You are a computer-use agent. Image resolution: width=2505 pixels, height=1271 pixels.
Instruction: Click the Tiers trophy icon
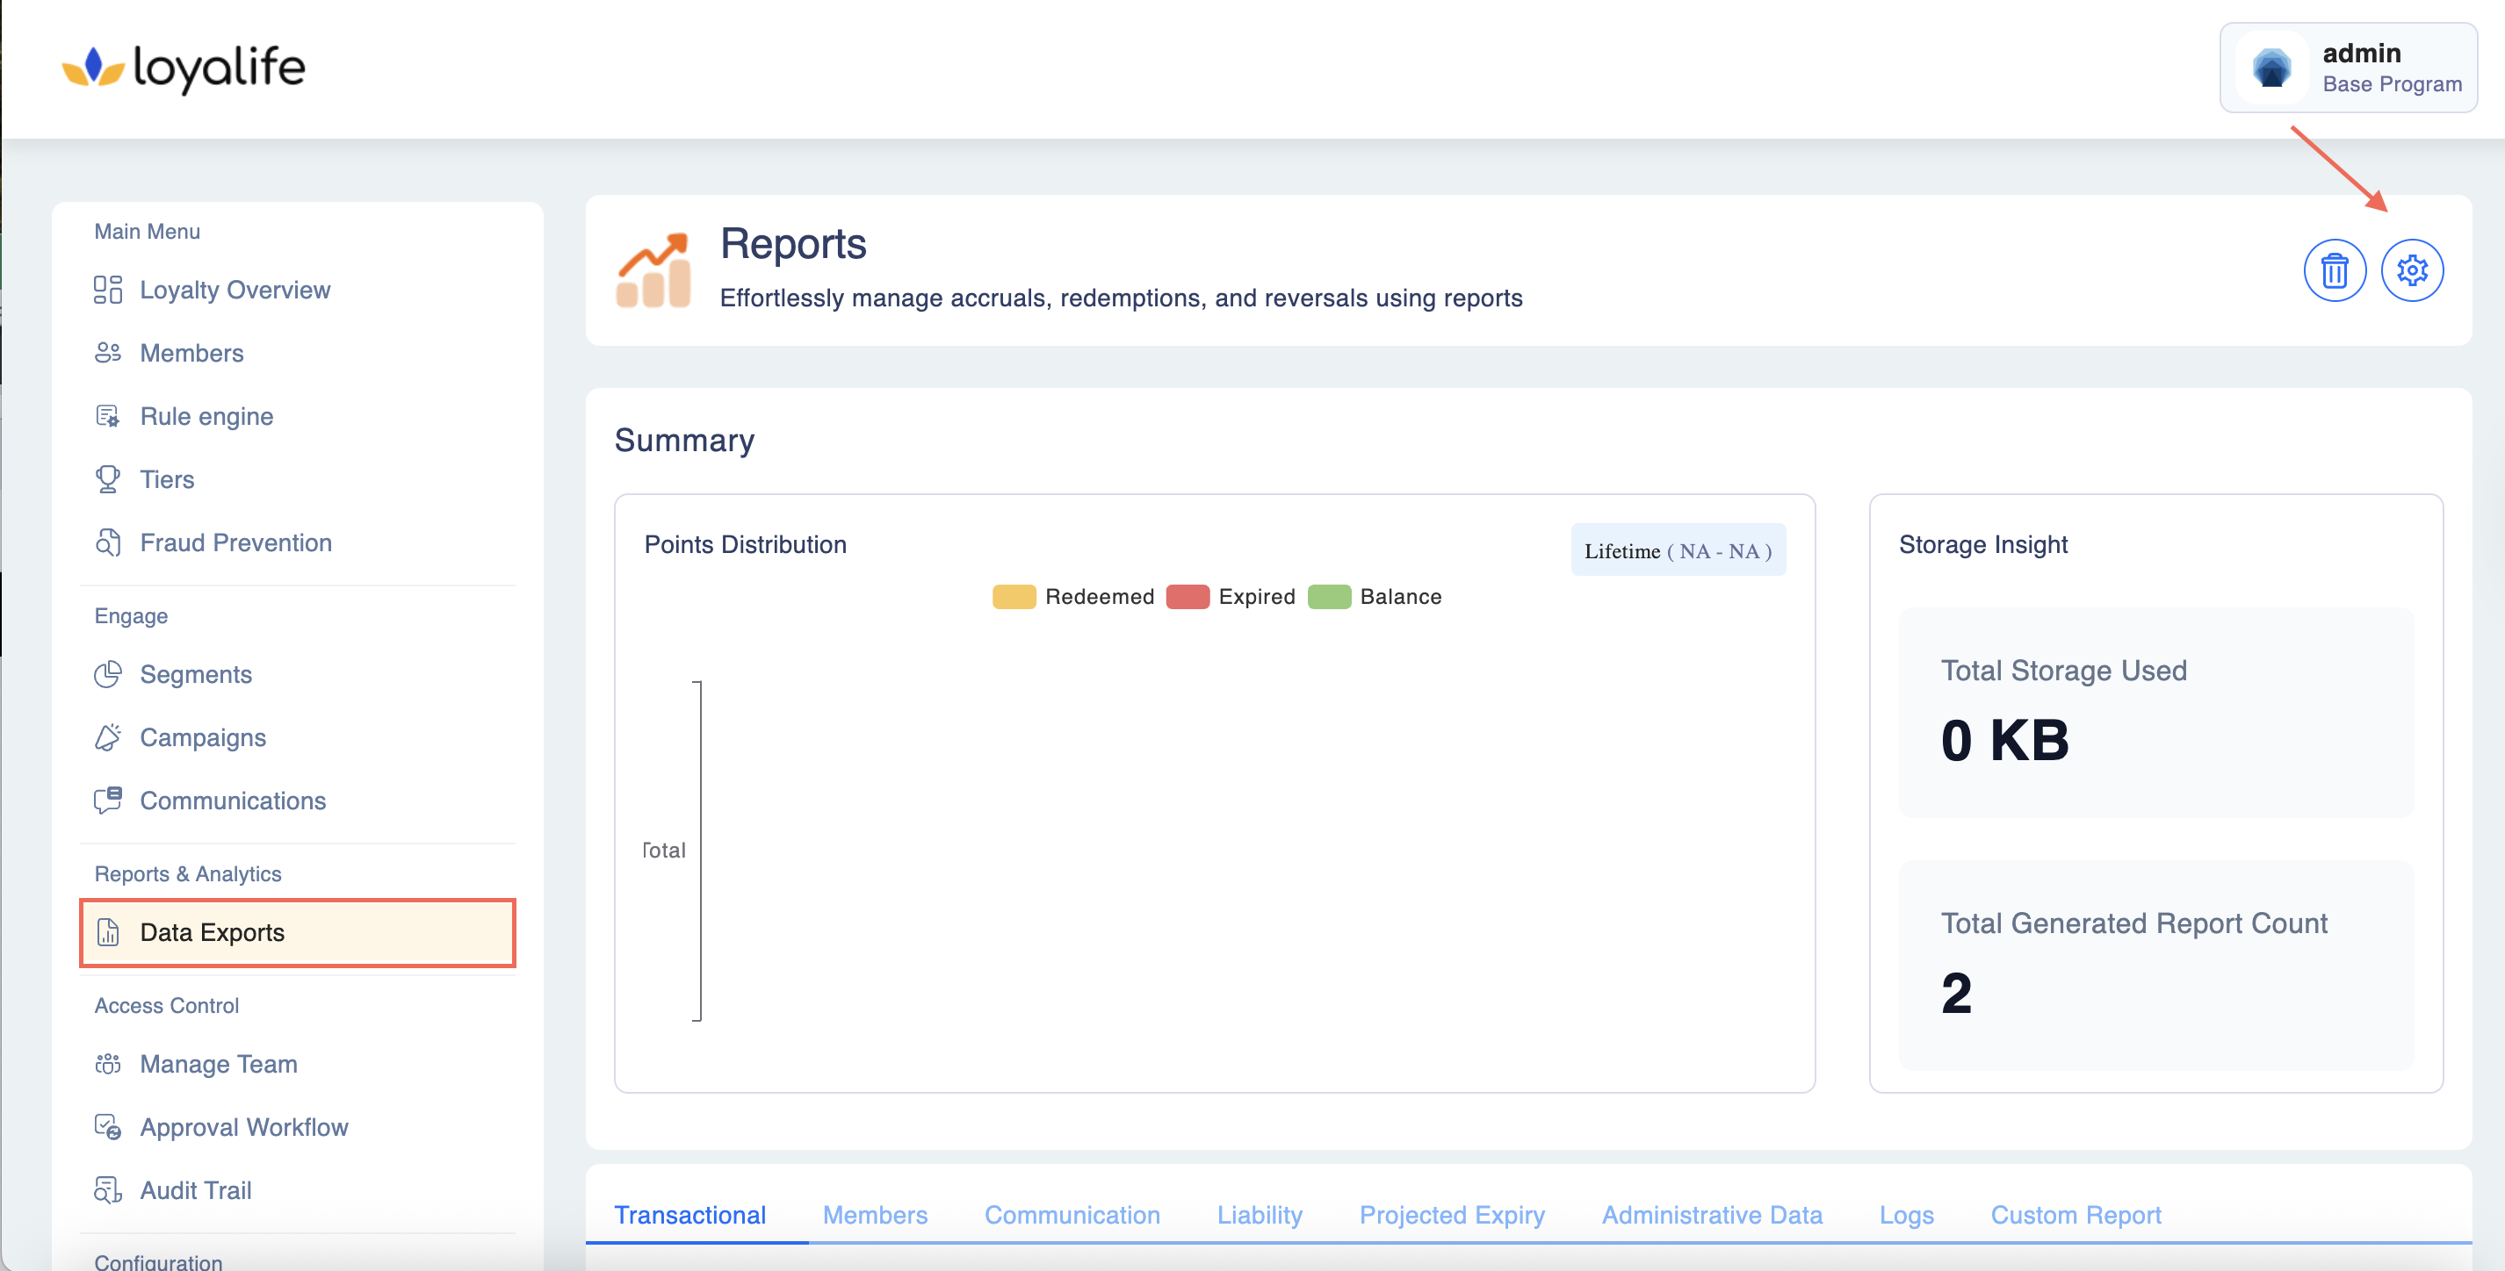[x=108, y=479]
